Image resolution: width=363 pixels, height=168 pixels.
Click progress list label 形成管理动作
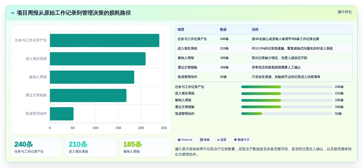point(185,114)
